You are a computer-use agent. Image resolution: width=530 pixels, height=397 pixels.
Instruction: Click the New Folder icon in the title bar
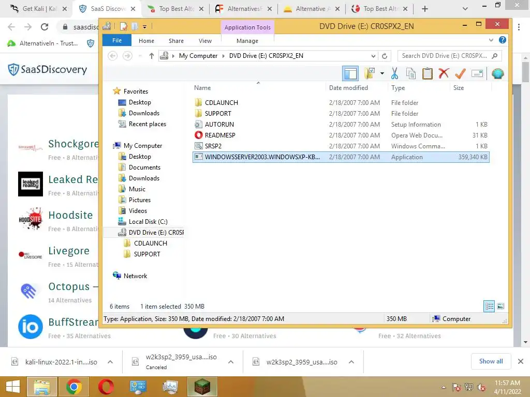tap(135, 26)
